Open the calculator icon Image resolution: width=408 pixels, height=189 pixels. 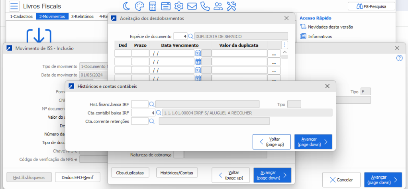pos(153,6)
